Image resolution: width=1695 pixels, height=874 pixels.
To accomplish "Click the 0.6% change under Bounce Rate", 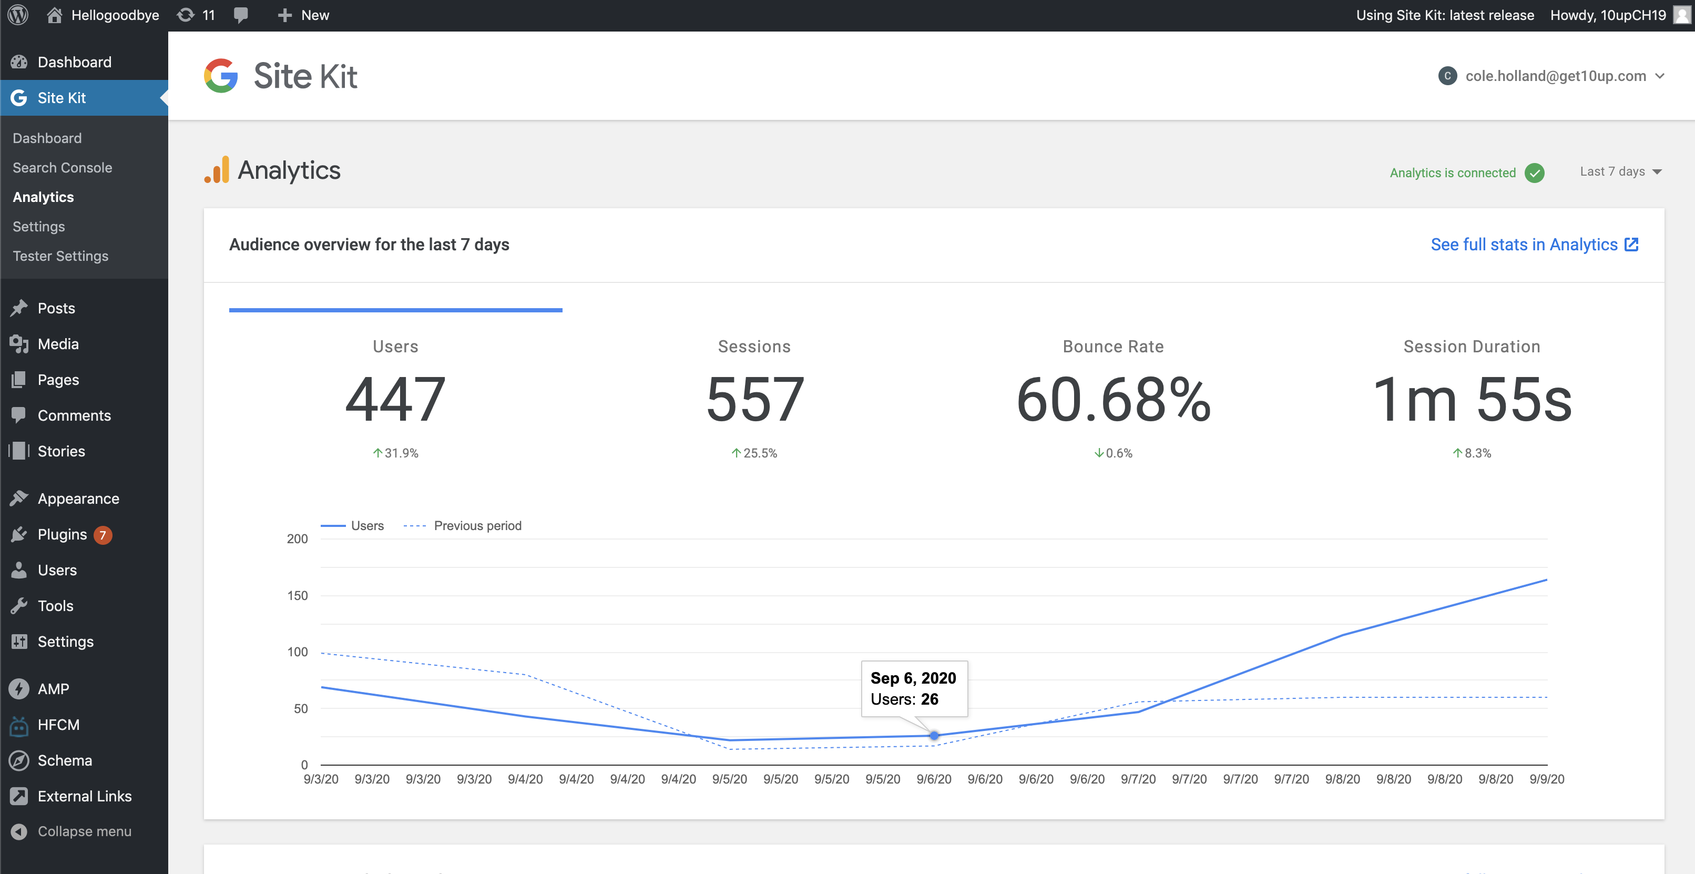I will 1114,453.
